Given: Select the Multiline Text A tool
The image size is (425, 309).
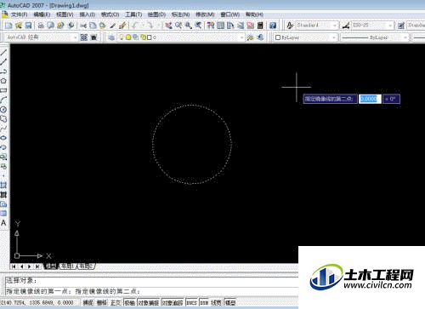Looking at the screenshot, I should [3, 223].
